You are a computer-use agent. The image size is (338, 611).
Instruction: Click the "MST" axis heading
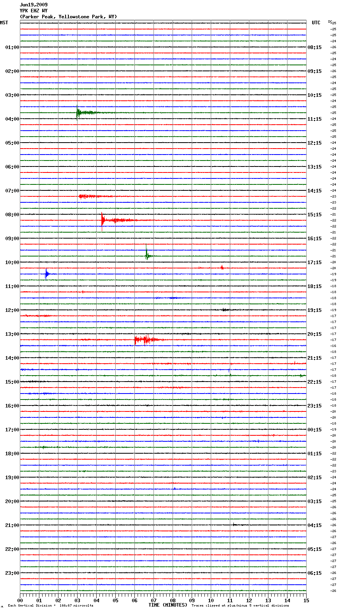click(x=4, y=23)
